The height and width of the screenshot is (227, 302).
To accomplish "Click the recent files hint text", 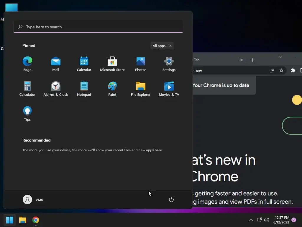I will [x=92, y=150].
